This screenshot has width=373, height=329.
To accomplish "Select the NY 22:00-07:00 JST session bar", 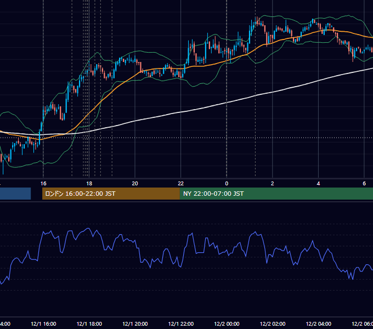I will (276, 194).
